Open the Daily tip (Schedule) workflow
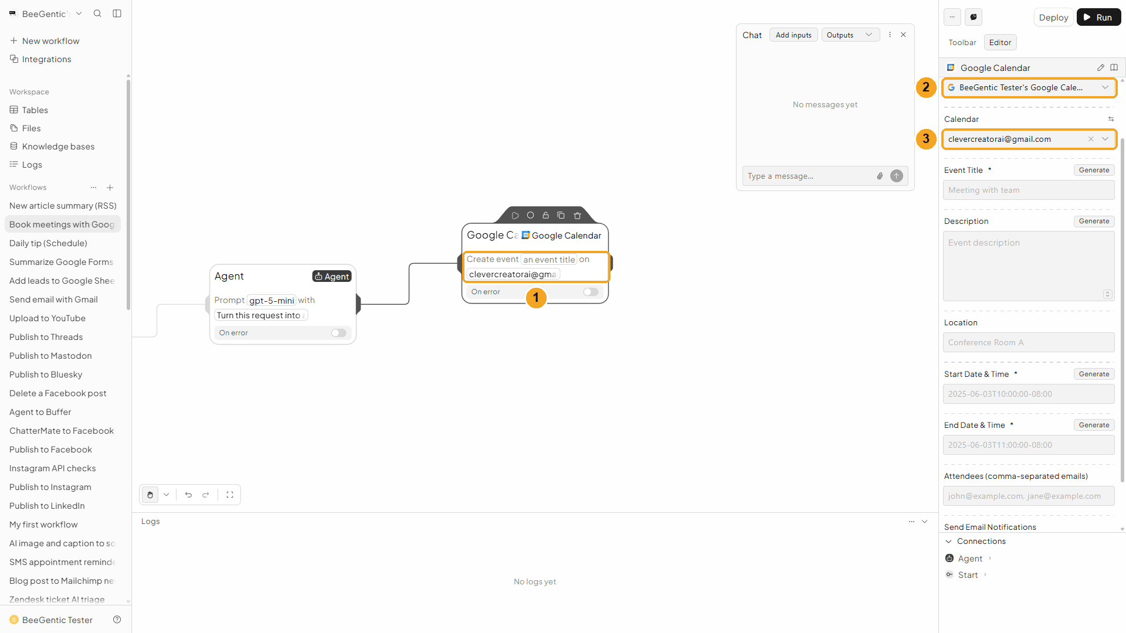The image size is (1126, 633). point(48,243)
